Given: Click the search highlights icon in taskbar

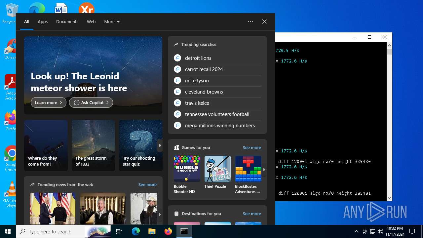Looking at the screenshot, I should 98,231.
